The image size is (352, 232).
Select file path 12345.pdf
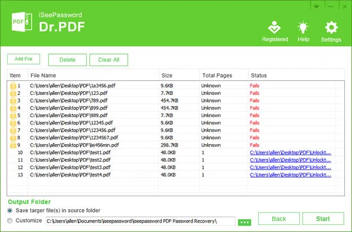pyautogui.click(x=71, y=122)
